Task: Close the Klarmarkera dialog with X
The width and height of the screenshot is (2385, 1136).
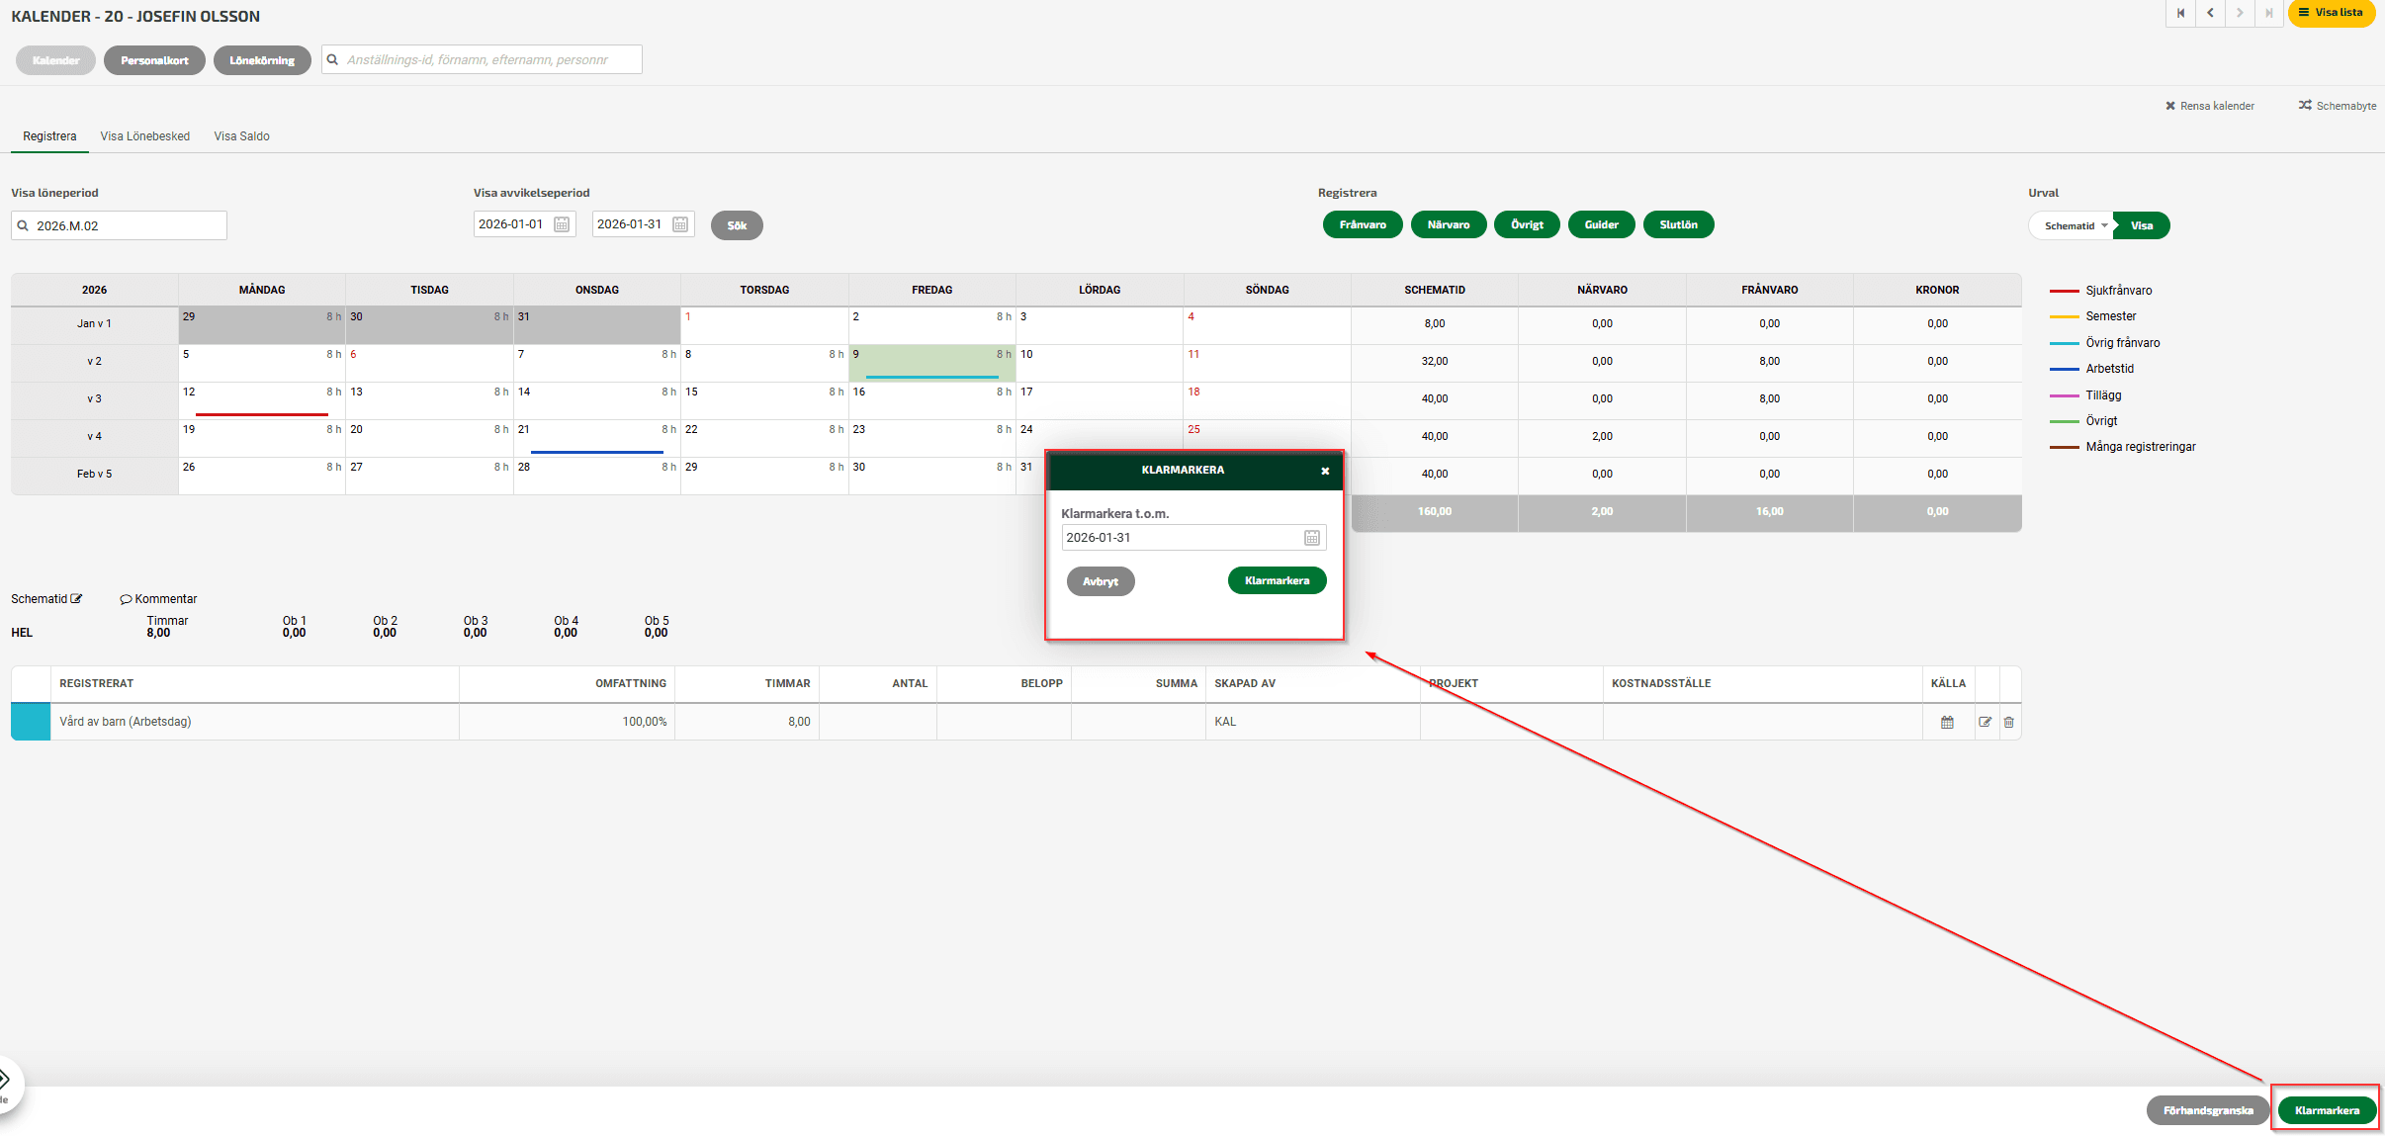Action: pyautogui.click(x=1325, y=472)
